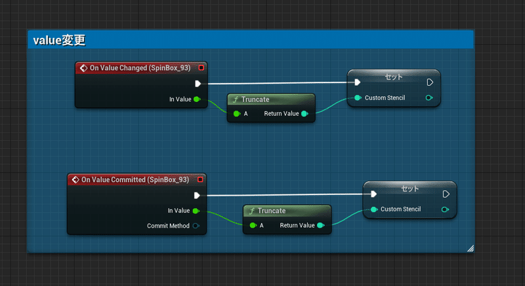Click the Commit Method output pin

196,226
